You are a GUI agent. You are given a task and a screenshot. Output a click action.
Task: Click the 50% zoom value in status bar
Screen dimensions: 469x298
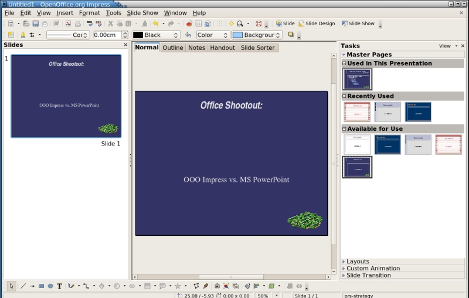(x=263, y=296)
